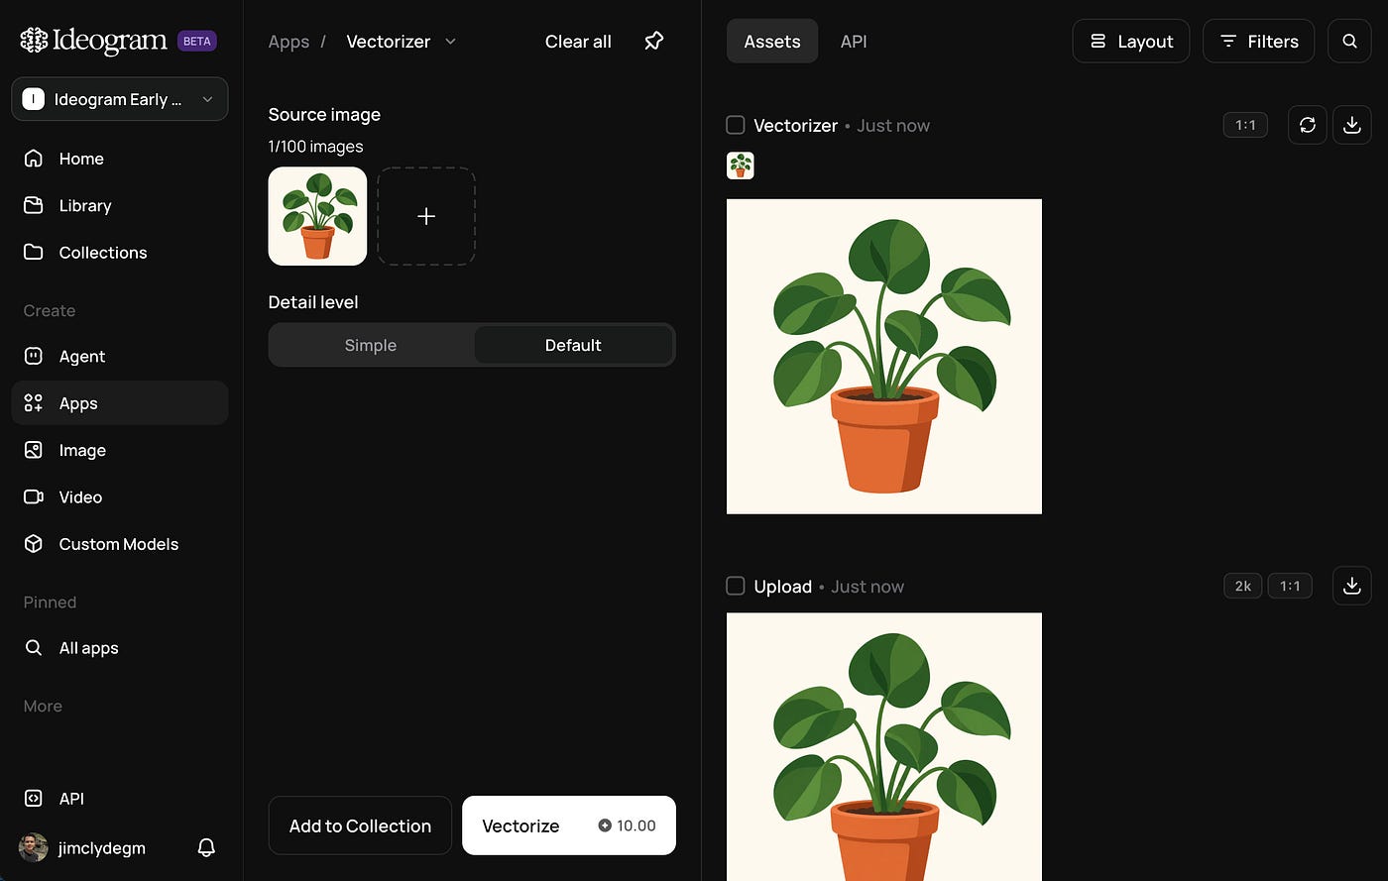This screenshot has height=881, width=1388.
Task: Tick the Upload asset checkbox
Action: (736, 586)
